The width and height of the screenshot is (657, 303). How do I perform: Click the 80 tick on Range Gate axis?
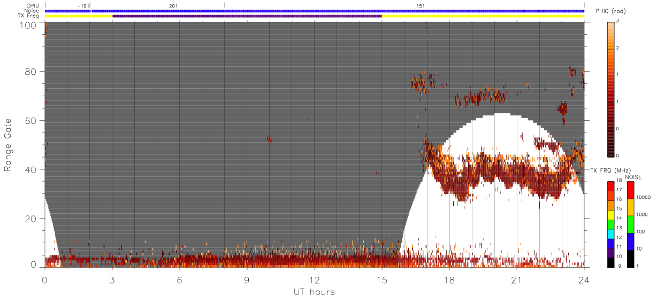pos(30,71)
